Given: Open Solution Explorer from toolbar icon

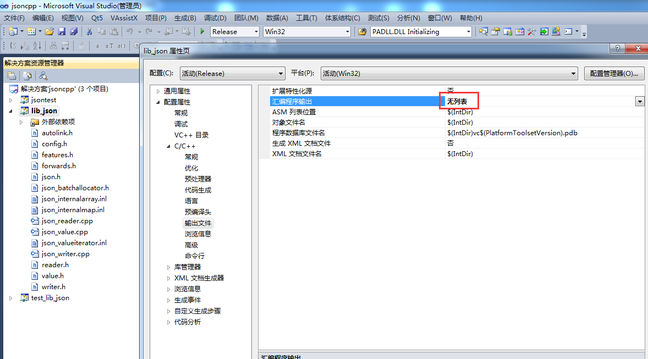Looking at the screenshot, I should coord(483,31).
